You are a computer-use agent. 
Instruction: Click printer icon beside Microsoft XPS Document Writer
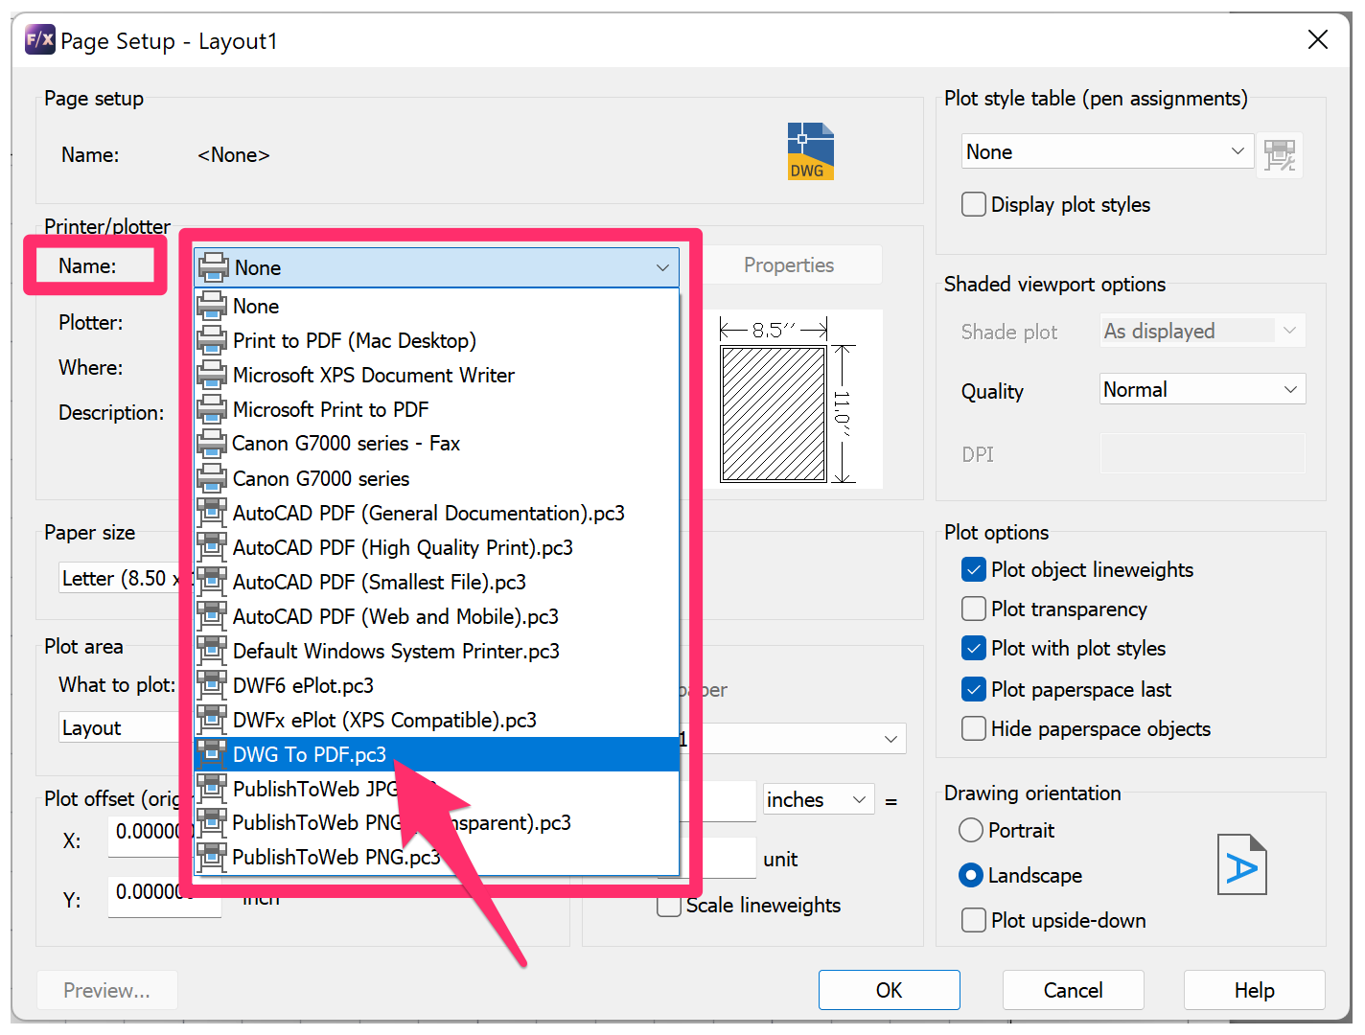pos(212,375)
